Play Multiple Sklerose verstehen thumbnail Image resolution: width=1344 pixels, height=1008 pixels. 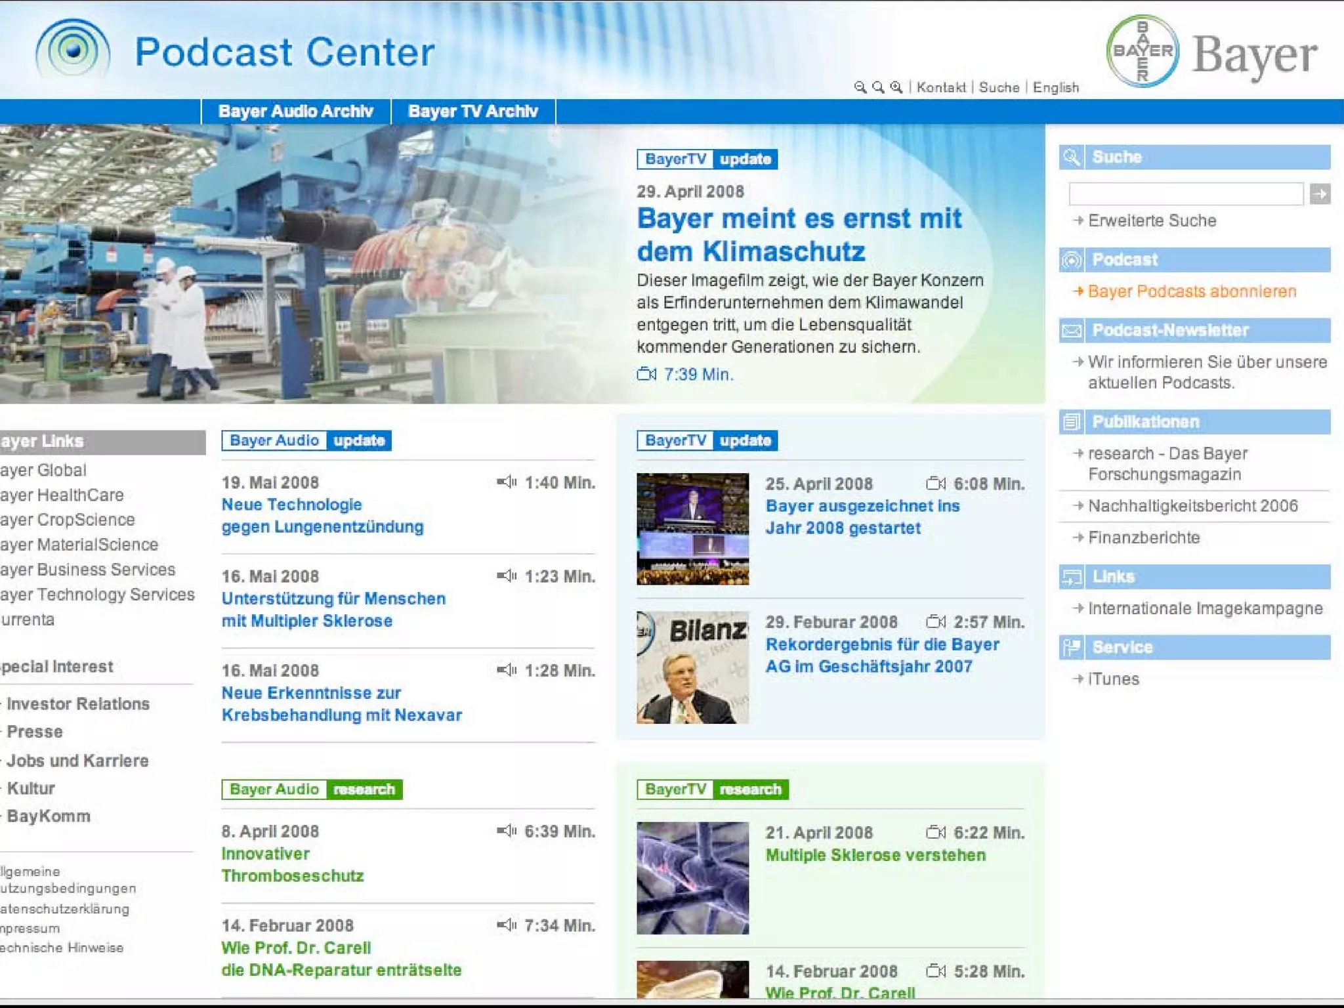click(x=692, y=878)
